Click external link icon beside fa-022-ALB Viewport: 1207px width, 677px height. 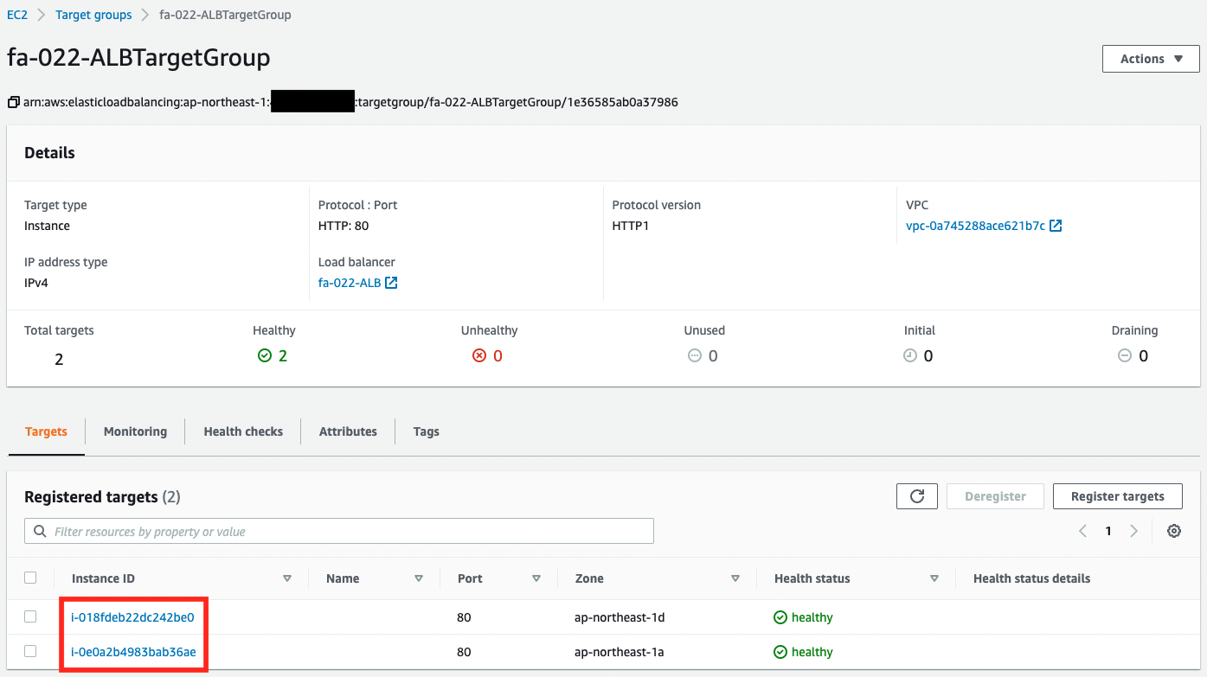[391, 283]
